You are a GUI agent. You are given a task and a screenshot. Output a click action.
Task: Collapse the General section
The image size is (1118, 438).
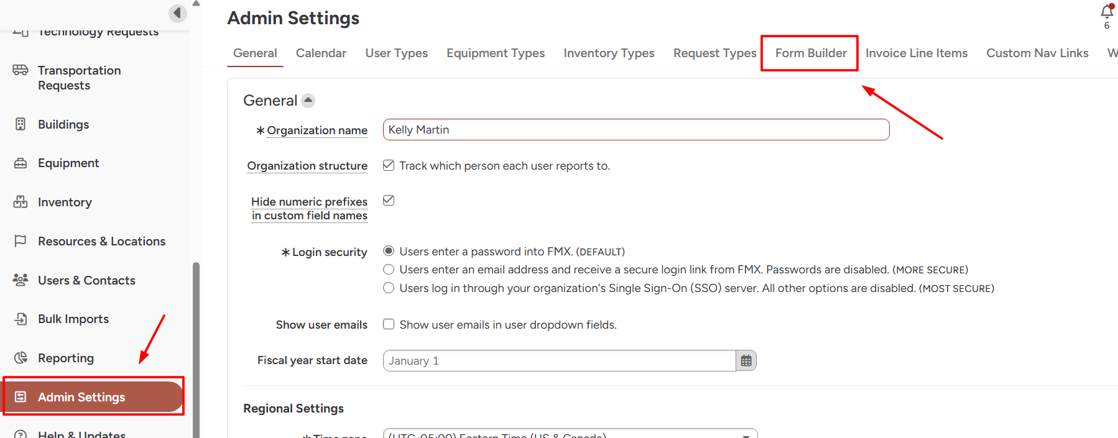coord(308,100)
